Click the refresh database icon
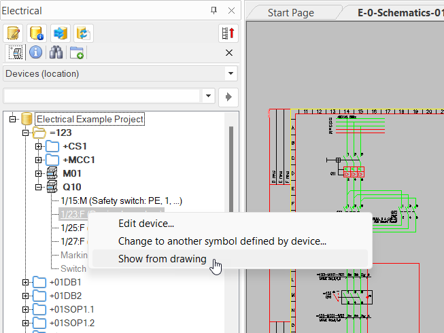 coord(83,33)
